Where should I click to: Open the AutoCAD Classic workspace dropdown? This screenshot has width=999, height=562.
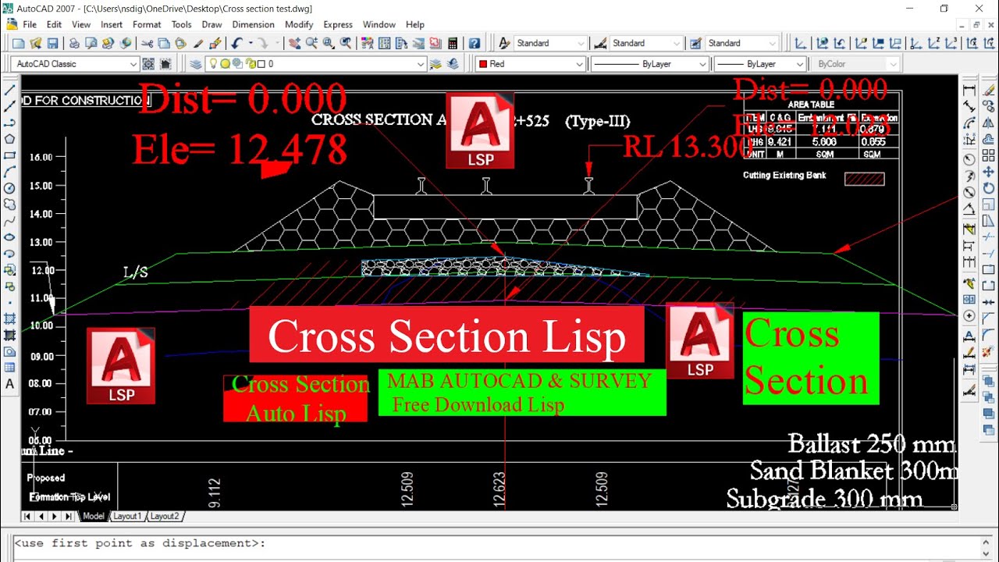tap(76, 64)
